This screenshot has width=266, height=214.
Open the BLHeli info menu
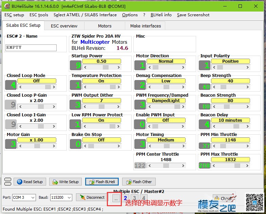161,15
